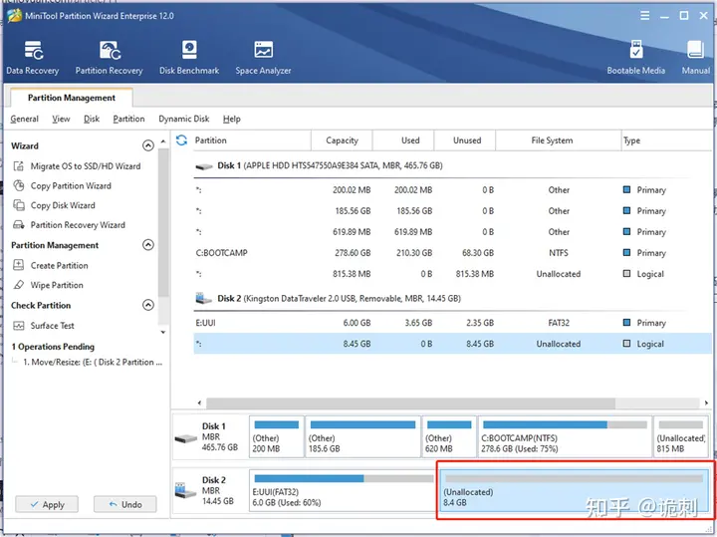Open the General menu

(x=24, y=119)
